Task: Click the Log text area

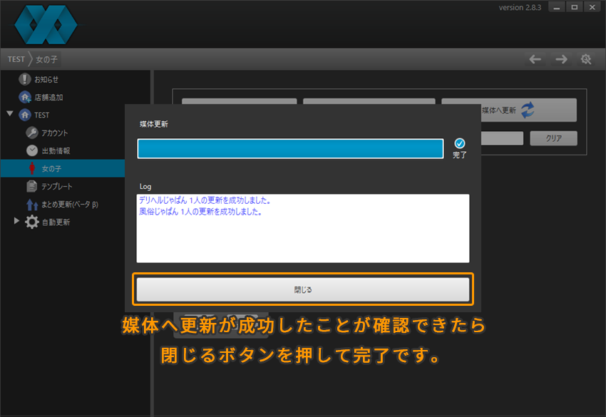Action: pos(302,228)
